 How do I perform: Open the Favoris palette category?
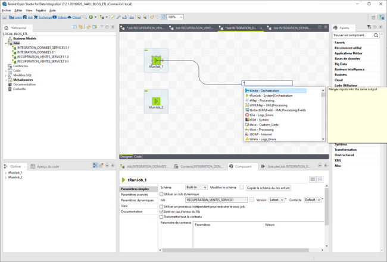click(339, 43)
